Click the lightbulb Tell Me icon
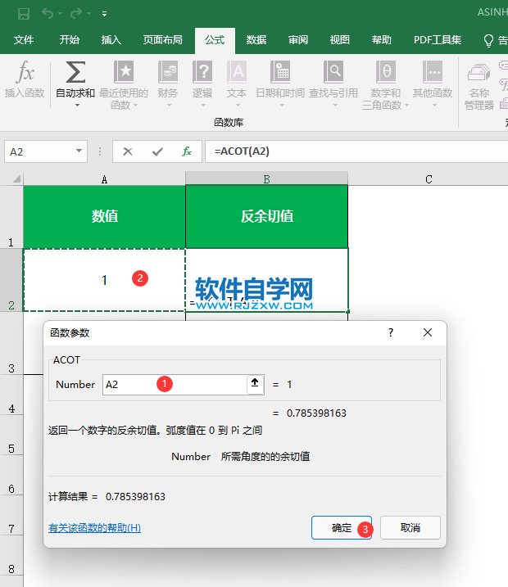508x587 pixels. [488, 40]
